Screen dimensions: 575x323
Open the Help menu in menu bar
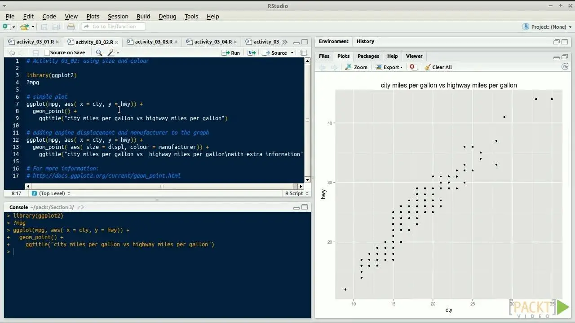point(212,16)
